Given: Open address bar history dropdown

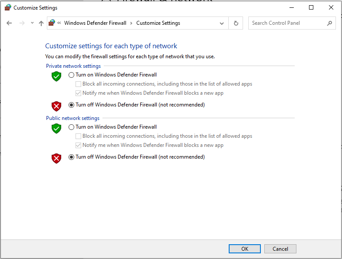Looking at the screenshot, I should pyautogui.click(x=222, y=23).
